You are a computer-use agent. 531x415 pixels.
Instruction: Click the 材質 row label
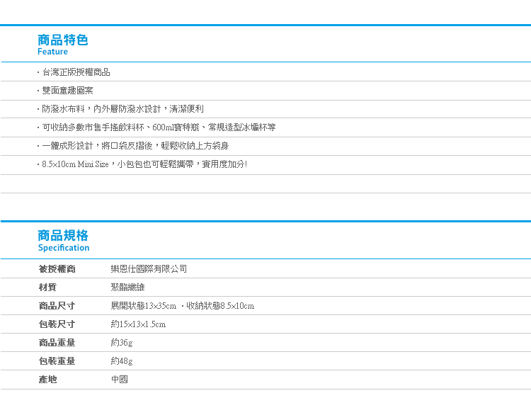click(47, 288)
